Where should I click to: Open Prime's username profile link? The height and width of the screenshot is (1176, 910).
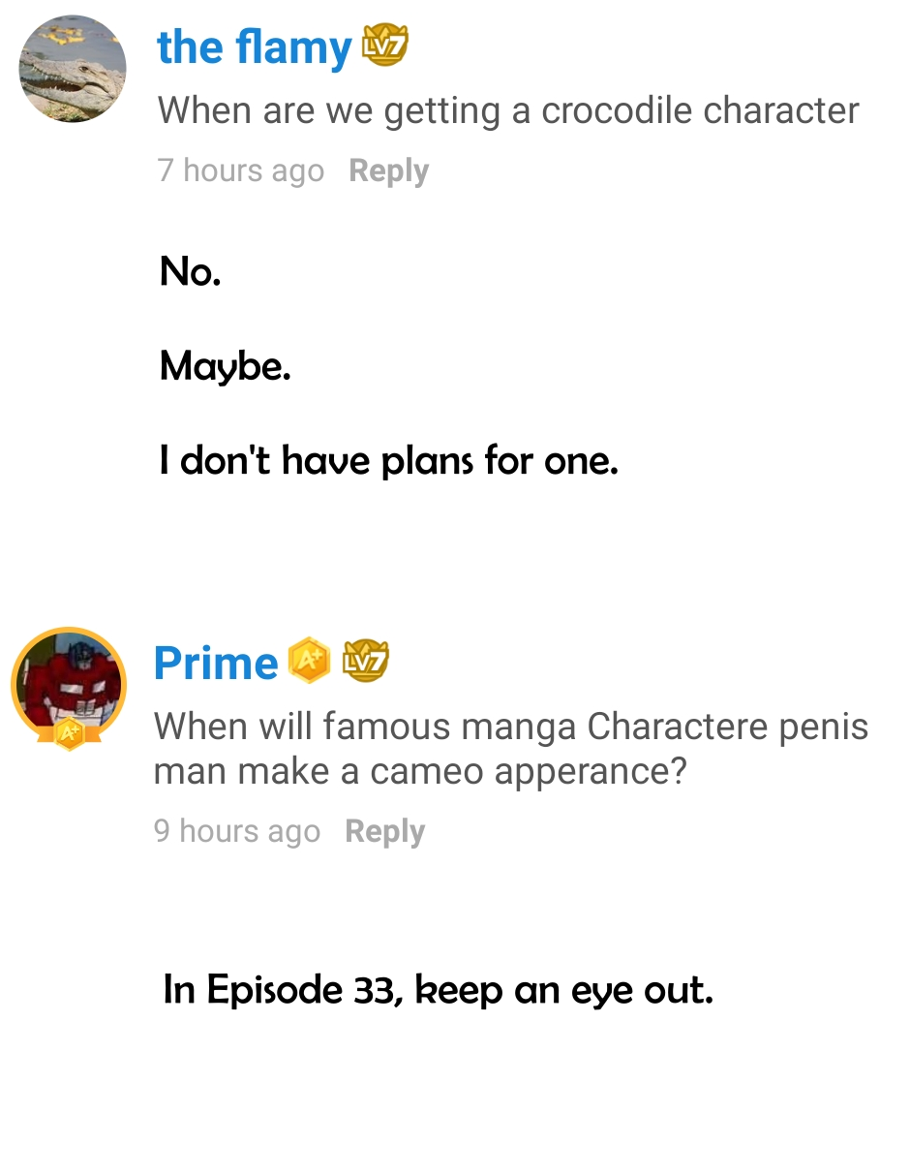216,664
